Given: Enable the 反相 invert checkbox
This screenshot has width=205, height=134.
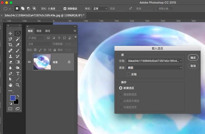Looking at the screenshot, I should 128,74.
